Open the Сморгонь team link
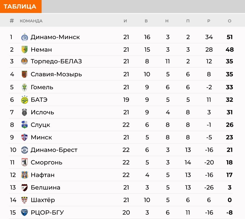Viewport: 245px width, 219px height. (x=46, y=162)
